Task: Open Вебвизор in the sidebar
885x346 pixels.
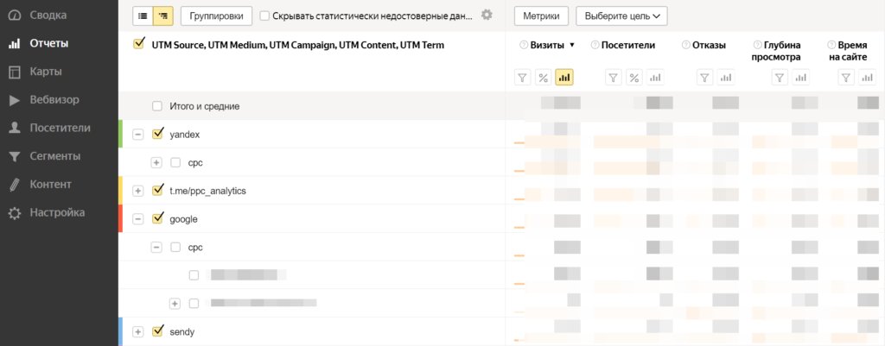Action: pyautogui.click(x=54, y=99)
